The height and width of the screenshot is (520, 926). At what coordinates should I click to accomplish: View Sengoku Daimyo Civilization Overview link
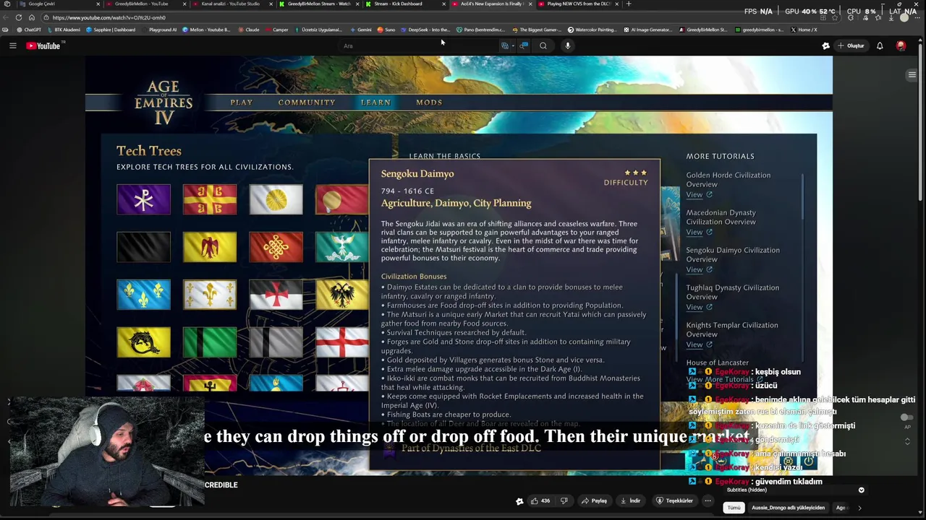(x=699, y=269)
